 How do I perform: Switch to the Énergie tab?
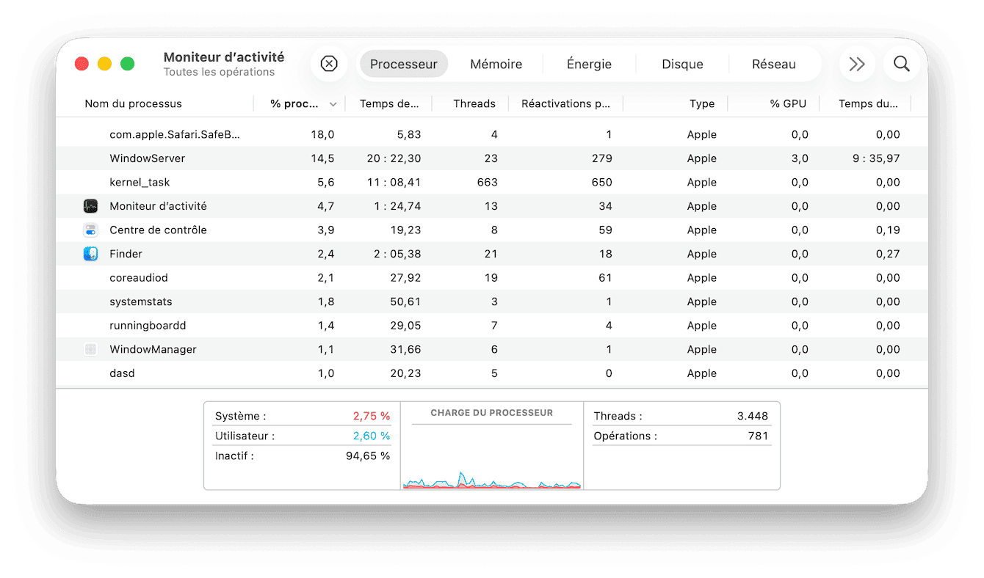(589, 64)
